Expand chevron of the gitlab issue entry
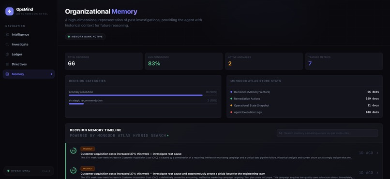390x179 pixels. coord(377,173)
